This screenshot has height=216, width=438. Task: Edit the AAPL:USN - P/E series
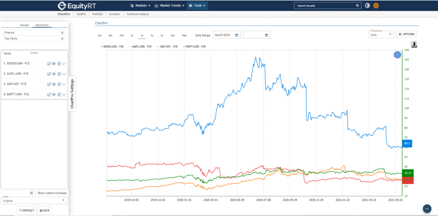pyautogui.click(x=49, y=74)
